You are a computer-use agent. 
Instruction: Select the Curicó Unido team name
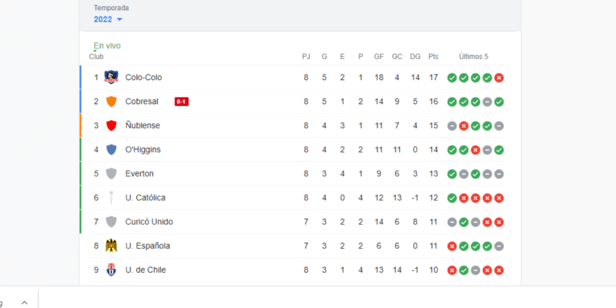[x=149, y=222]
